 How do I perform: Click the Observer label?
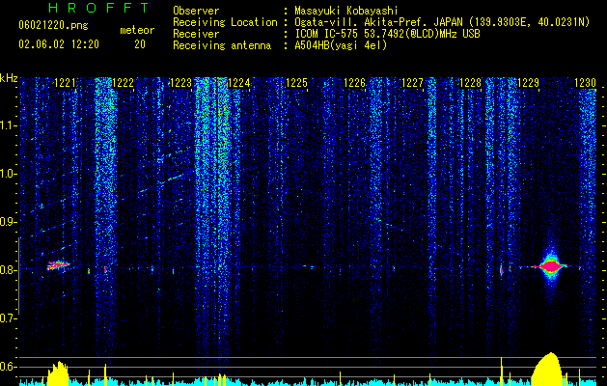pos(196,11)
